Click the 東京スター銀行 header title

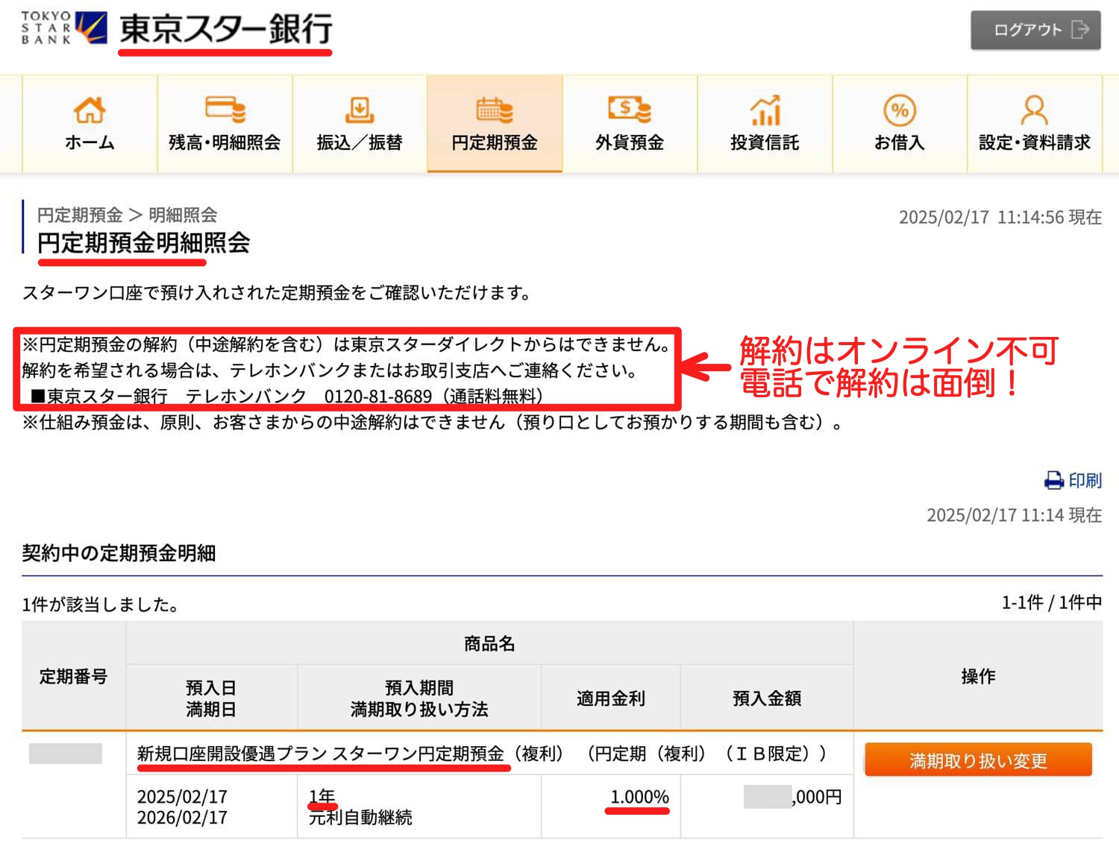(x=226, y=30)
